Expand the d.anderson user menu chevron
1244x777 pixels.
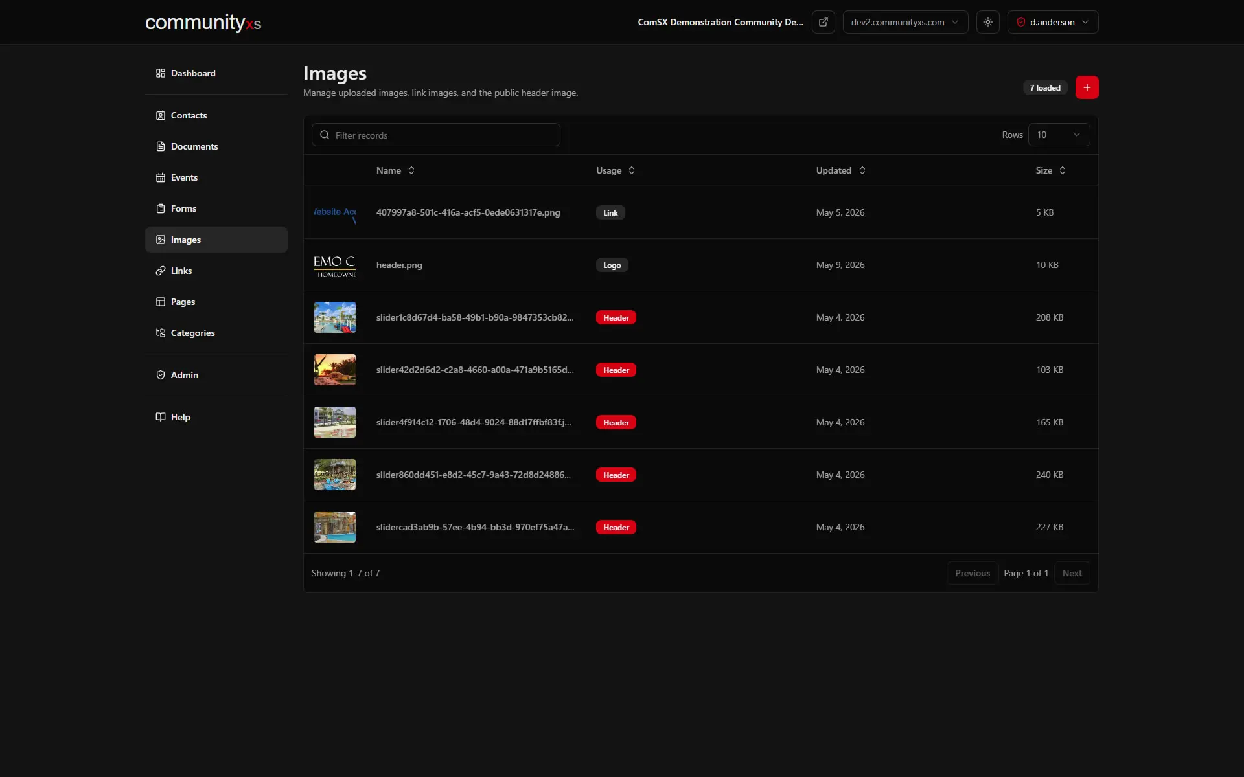pos(1085,22)
